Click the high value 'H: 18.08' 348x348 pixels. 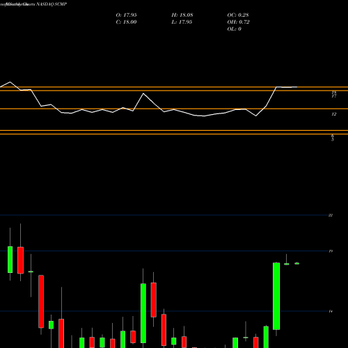point(182,15)
